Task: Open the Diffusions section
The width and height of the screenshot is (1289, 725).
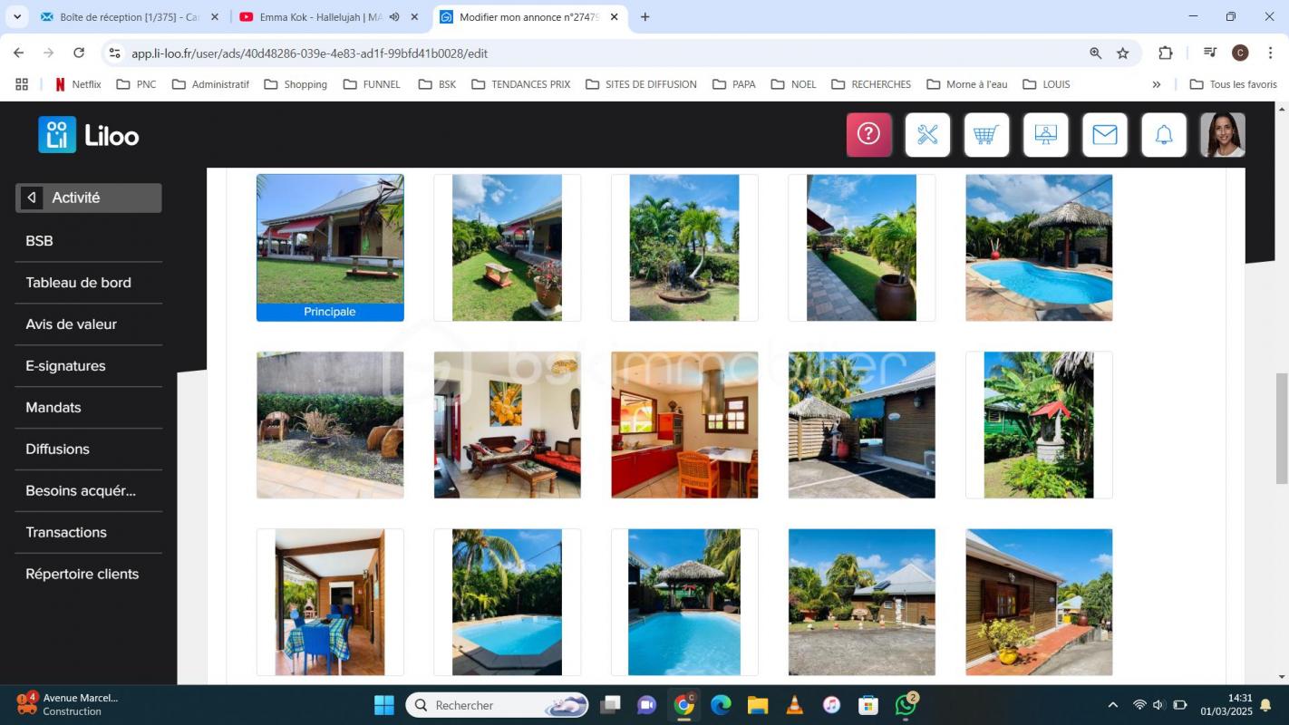Action: tap(58, 449)
